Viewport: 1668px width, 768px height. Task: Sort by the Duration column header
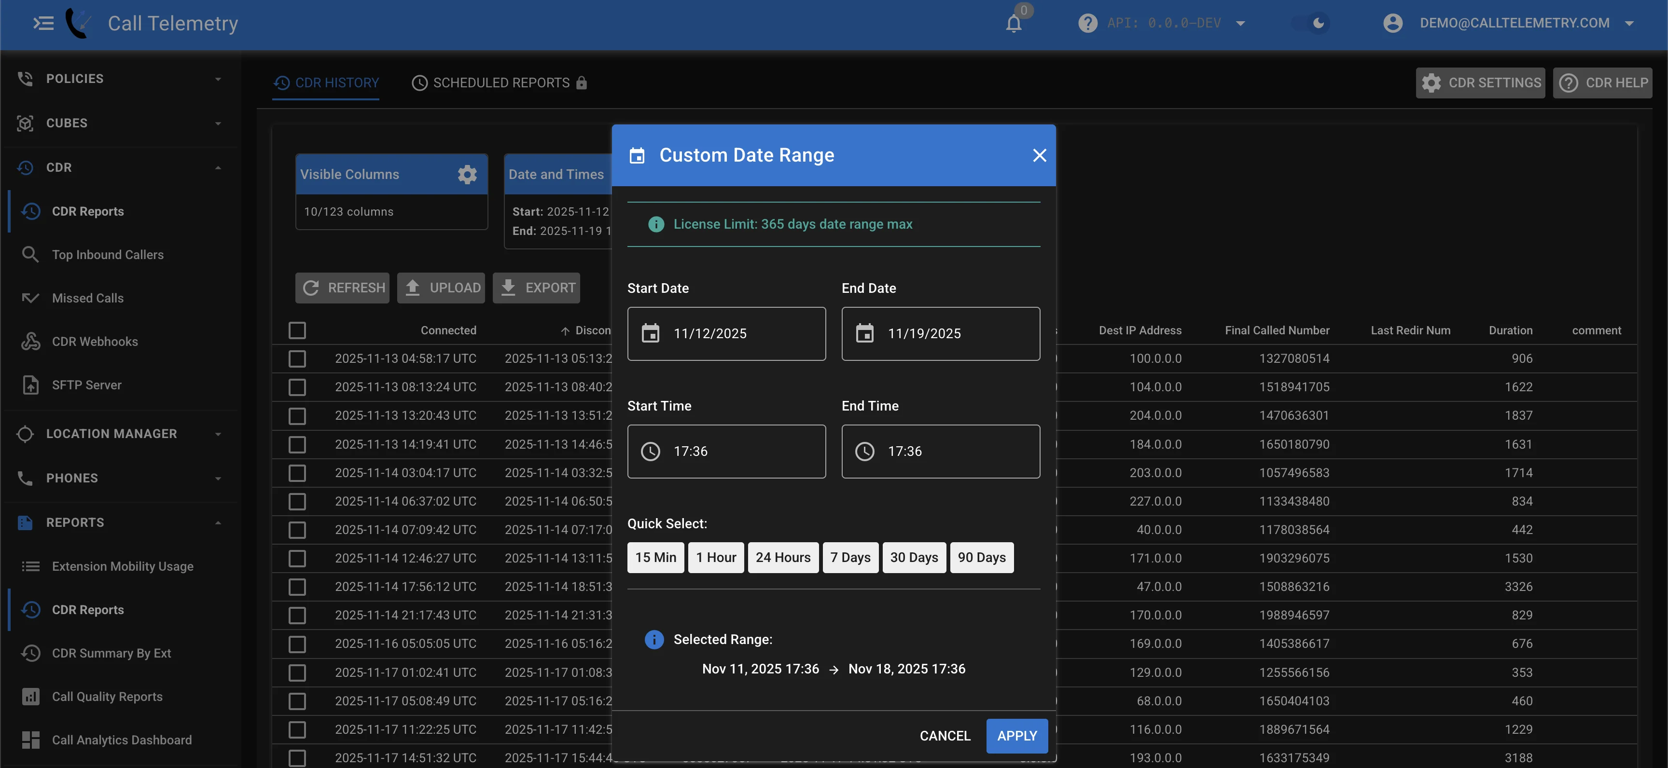coord(1510,330)
